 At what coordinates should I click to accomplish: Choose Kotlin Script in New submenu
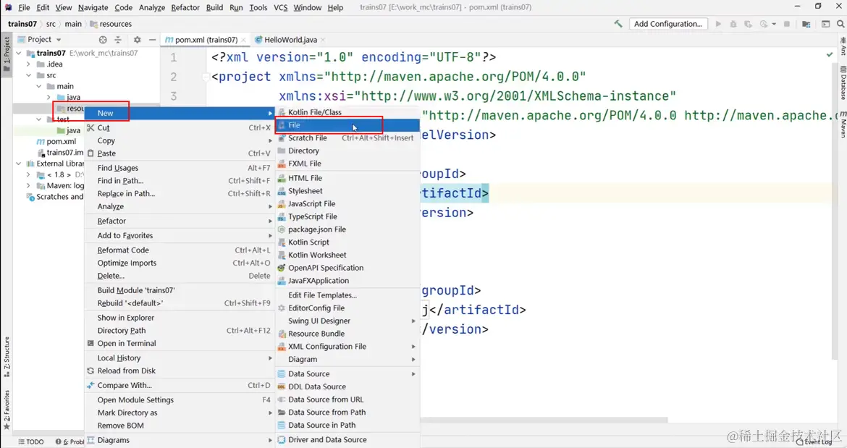pos(347,242)
